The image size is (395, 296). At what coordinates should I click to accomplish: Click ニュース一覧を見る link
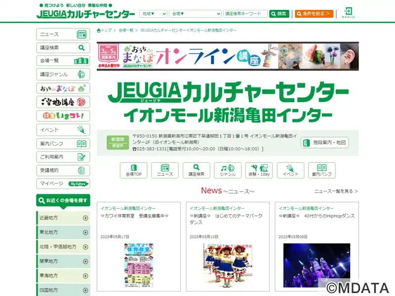click(x=336, y=191)
